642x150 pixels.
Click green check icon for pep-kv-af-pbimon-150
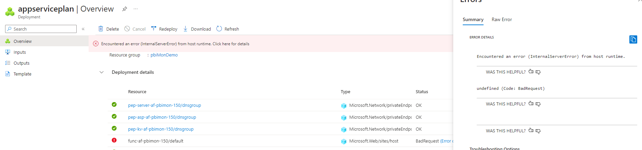coord(114,128)
